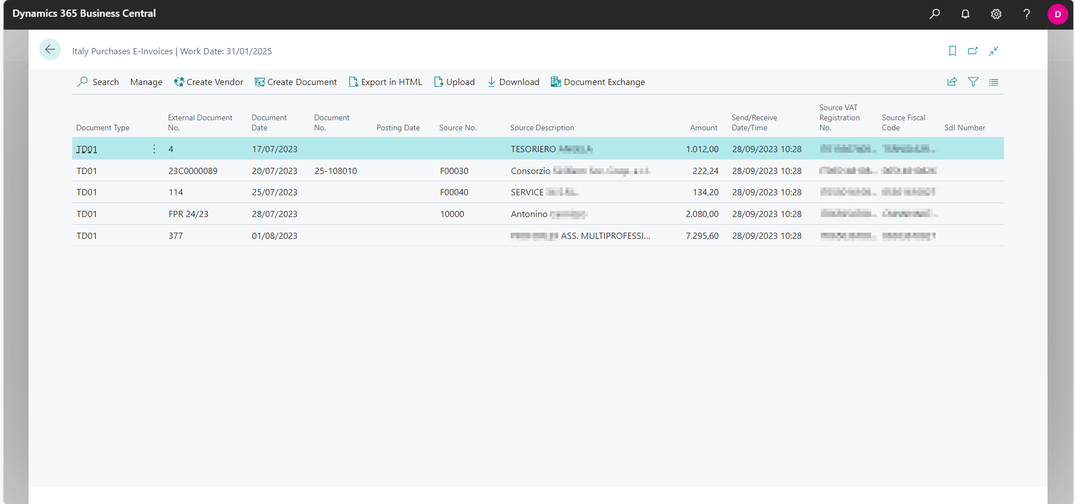This screenshot has width=1075, height=504.
Task: Click document date 20/07/2023
Action: coord(274,171)
